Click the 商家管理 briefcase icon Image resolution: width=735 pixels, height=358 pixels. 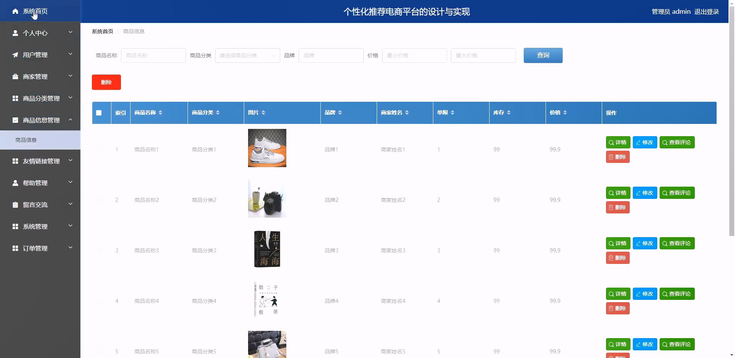(x=15, y=77)
